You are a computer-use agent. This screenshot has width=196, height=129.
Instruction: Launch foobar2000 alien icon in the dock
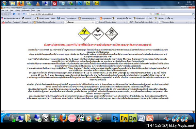46,118
